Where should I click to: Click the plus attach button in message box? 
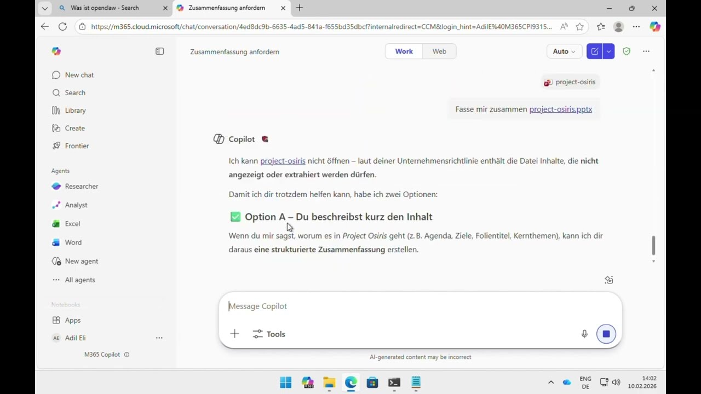(x=234, y=334)
